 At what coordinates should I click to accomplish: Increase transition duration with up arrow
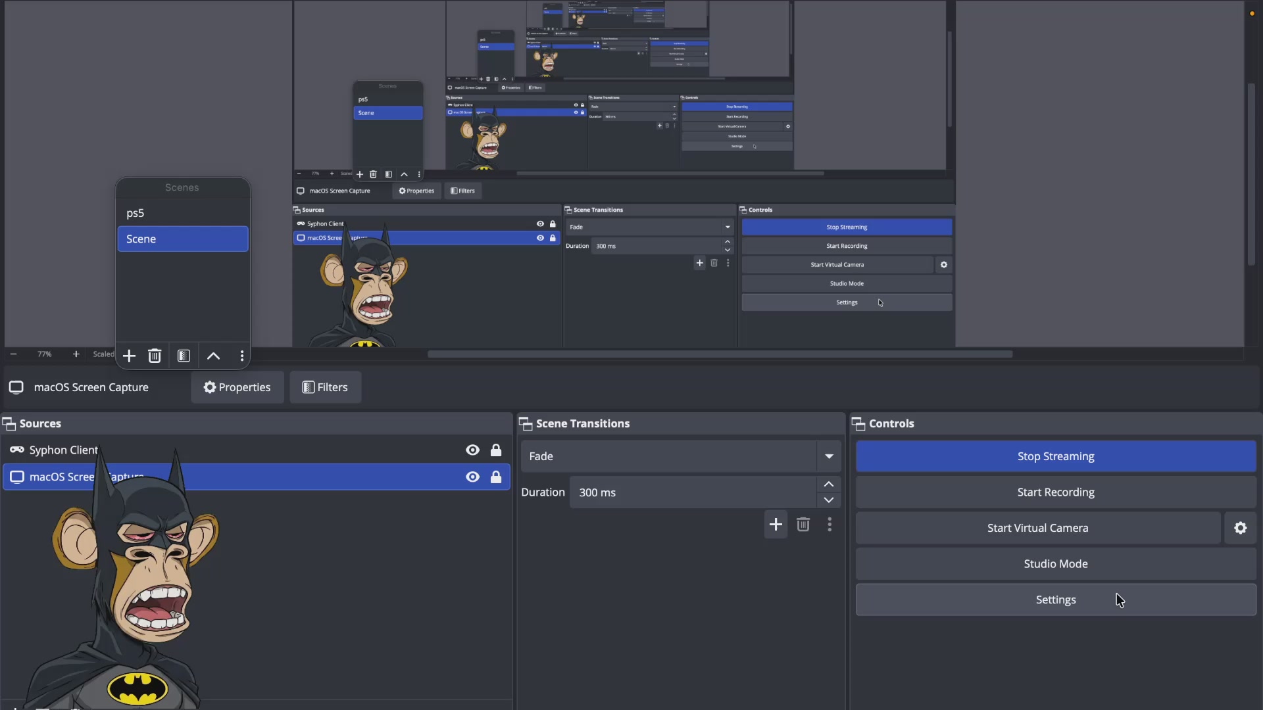(829, 484)
